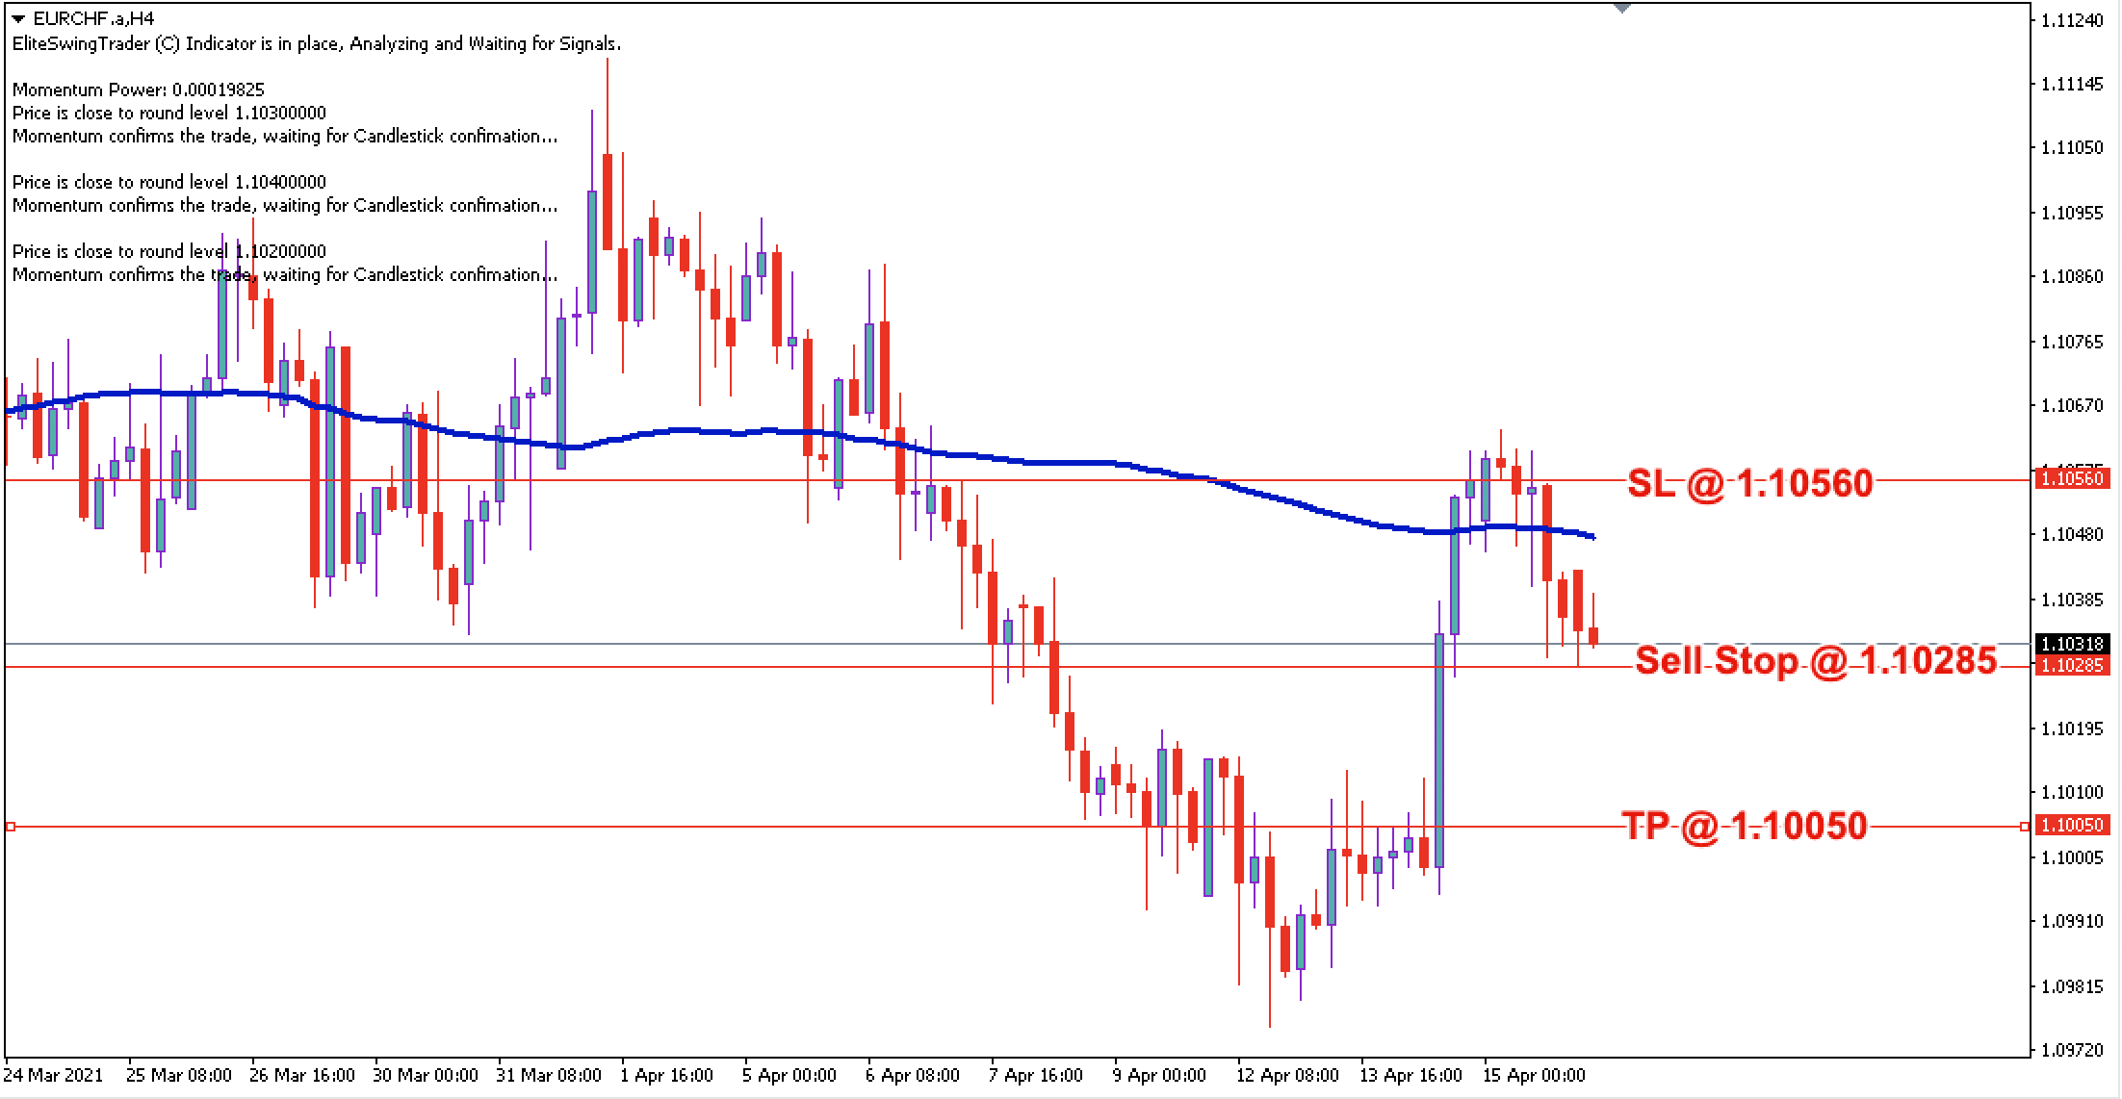Select the 'SL @ 1.10560' text label
Image resolution: width=2122 pixels, height=1099 pixels.
[1749, 483]
